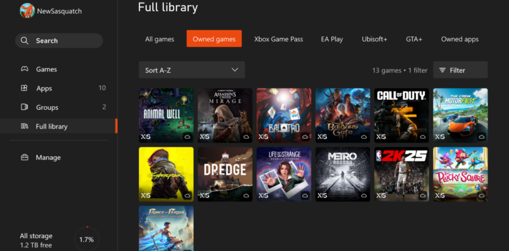Open the Balatro game tile
509x251 pixels.
[x=283, y=115]
